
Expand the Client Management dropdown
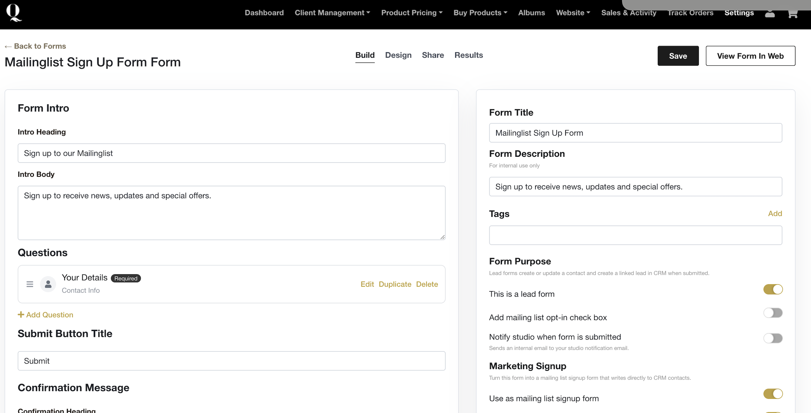(332, 12)
